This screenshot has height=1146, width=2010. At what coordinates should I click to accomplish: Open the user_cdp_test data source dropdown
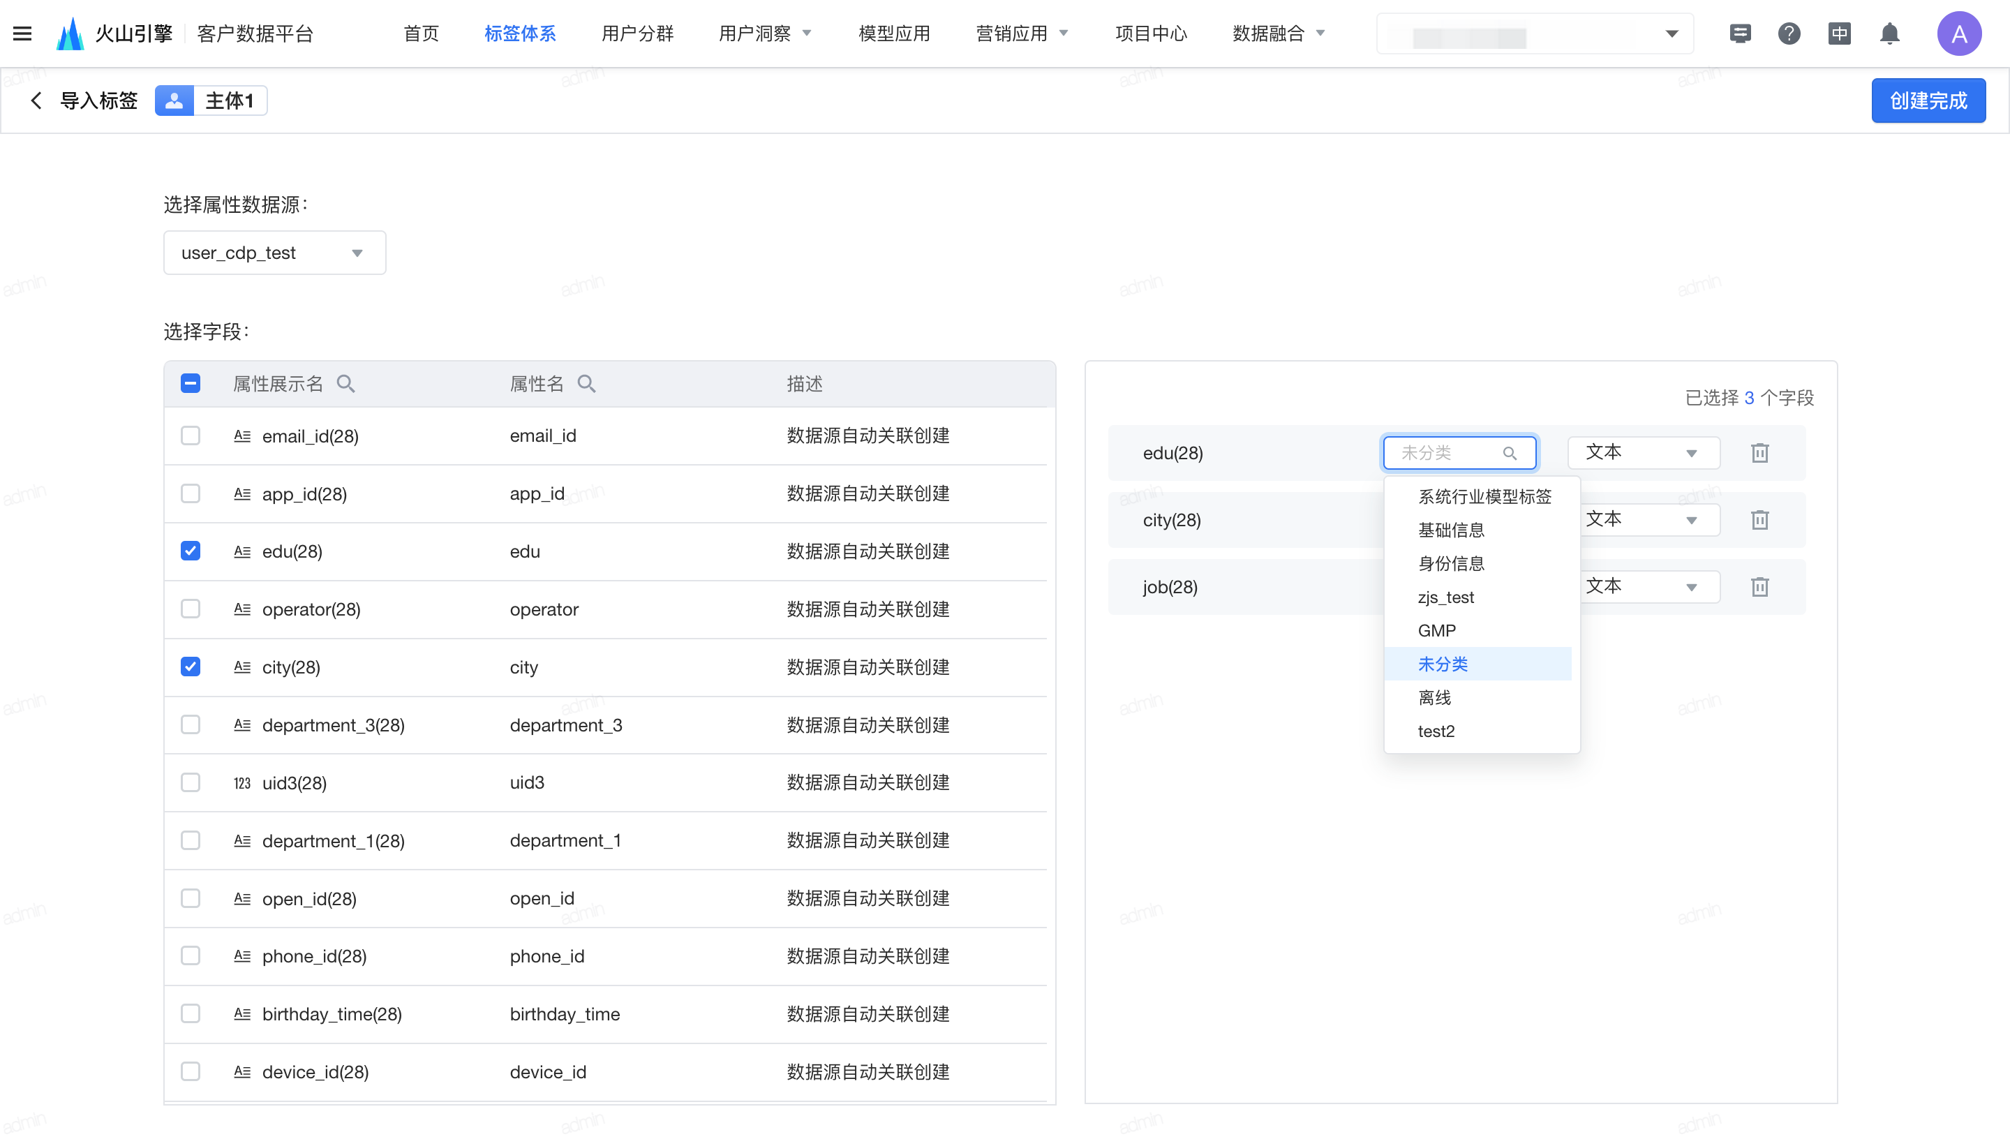coord(275,253)
